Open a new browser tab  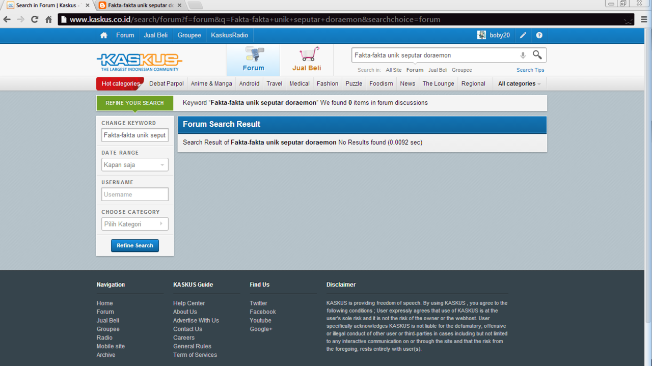(x=195, y=6)
